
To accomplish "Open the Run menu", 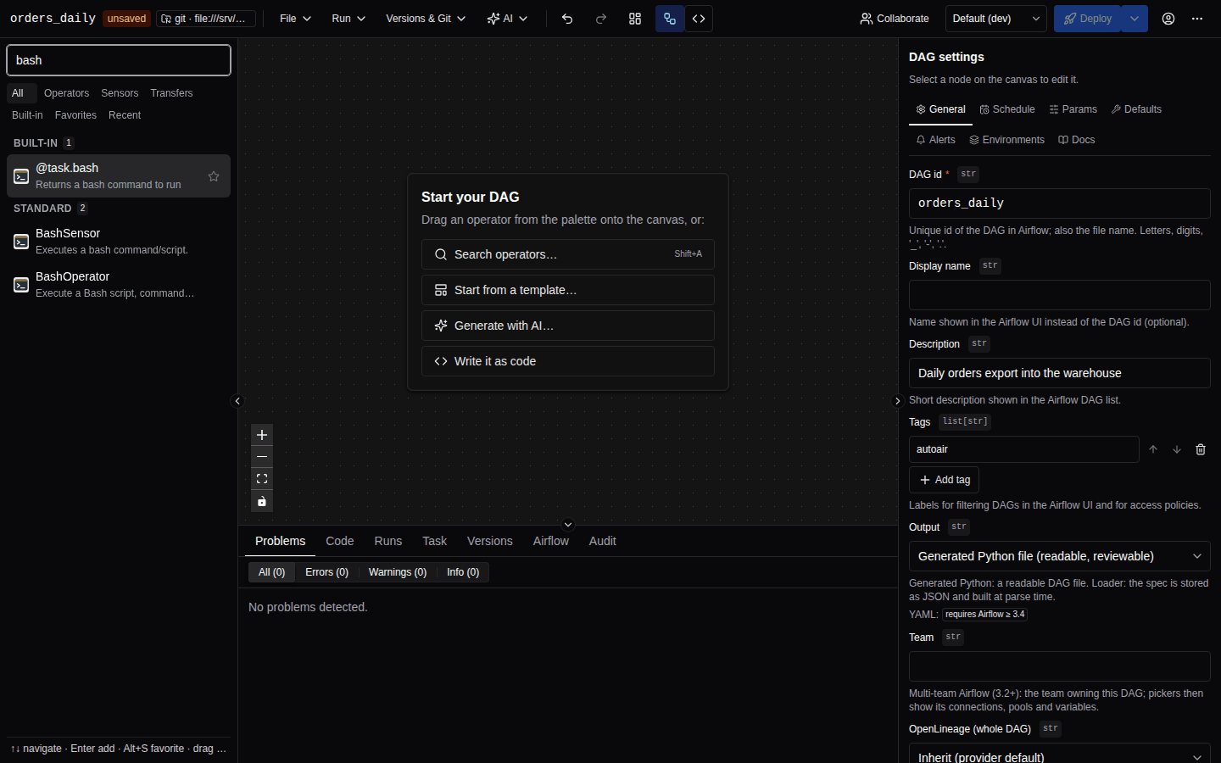I will [348, 19].
